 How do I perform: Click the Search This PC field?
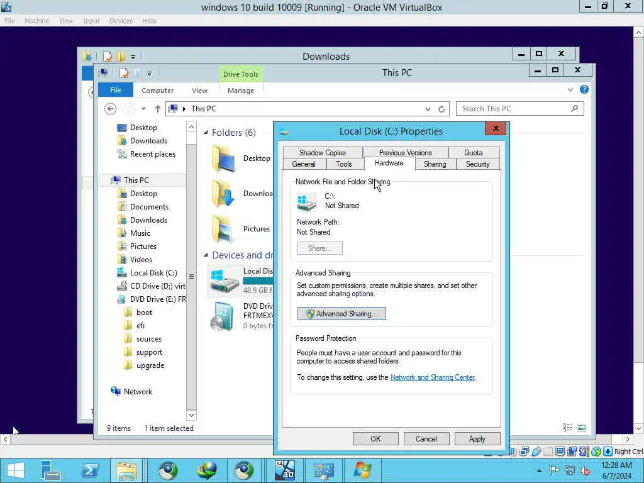pyautogui.click(x=519, y=108)
